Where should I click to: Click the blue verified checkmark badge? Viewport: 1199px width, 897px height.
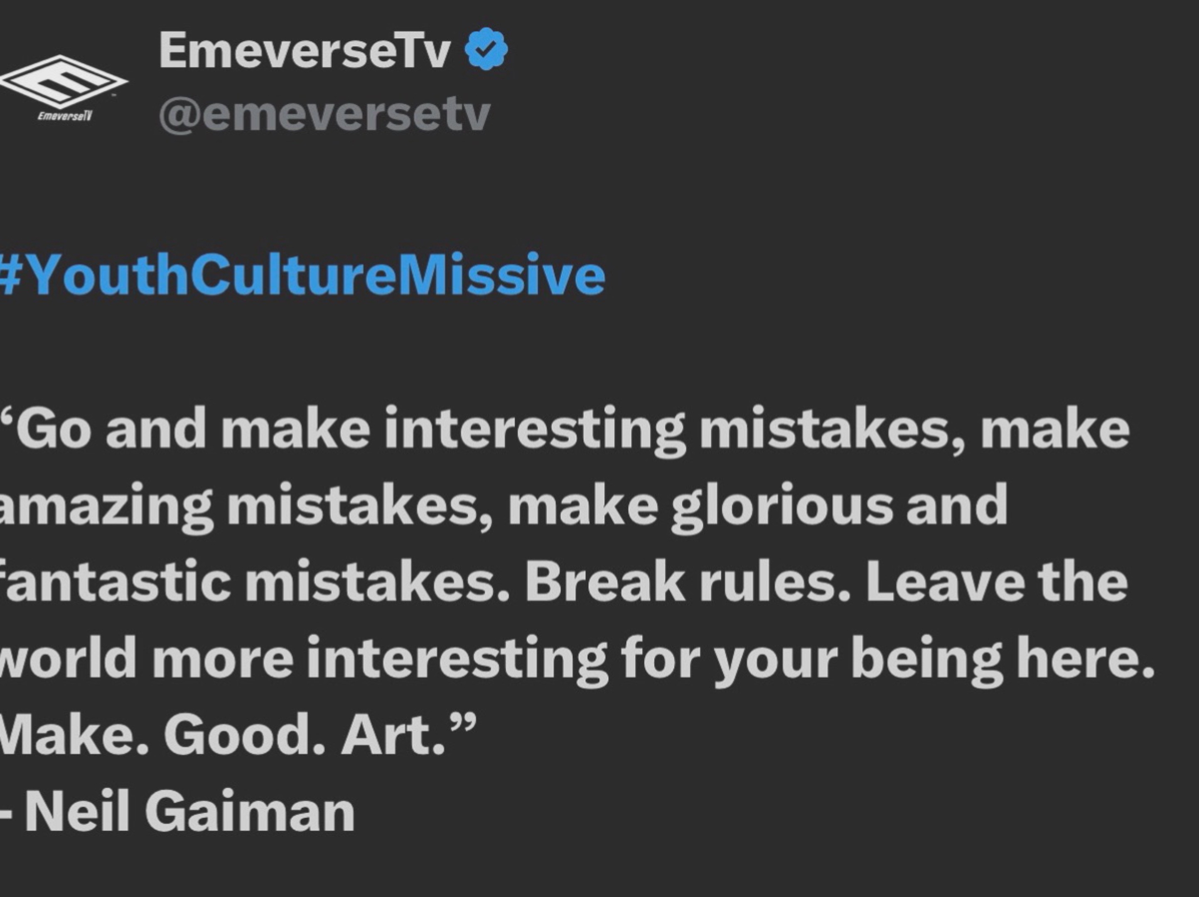click(x=486, y=49)
